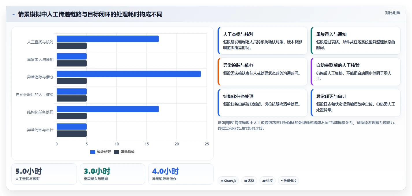
Task: Select the 5.0小时 stat card
Action: [x=44, y=174]
